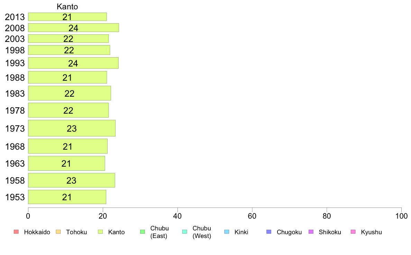The image size is (411, 255).
Task: Click the 100 tick on x-axis
Action: [x=401, y=216]
